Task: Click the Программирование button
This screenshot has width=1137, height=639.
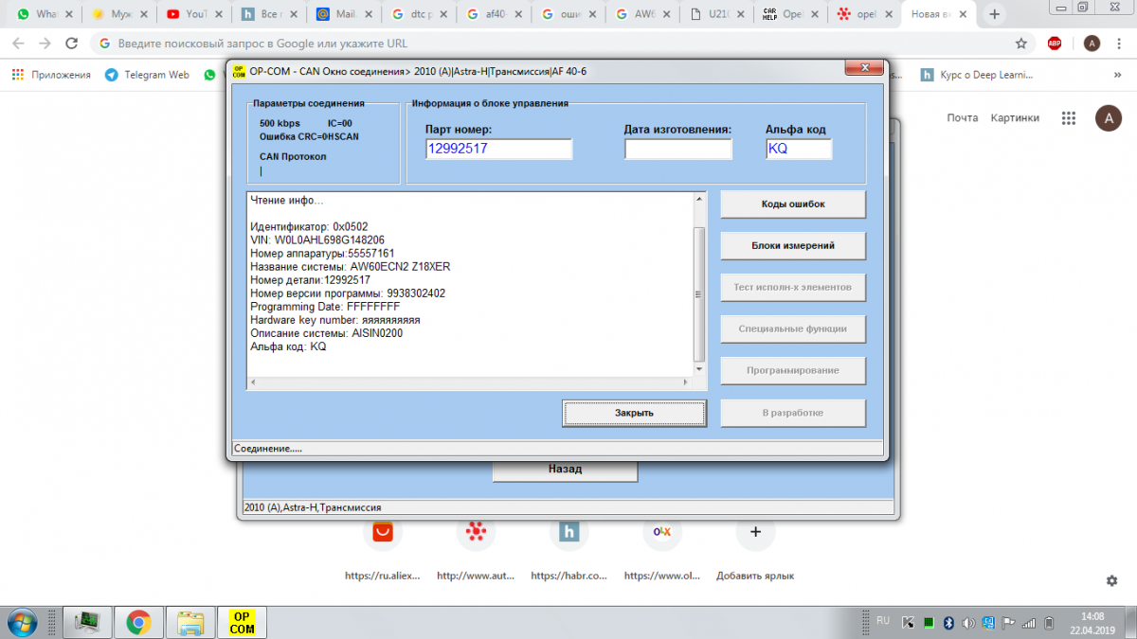Action: (793, 370)
